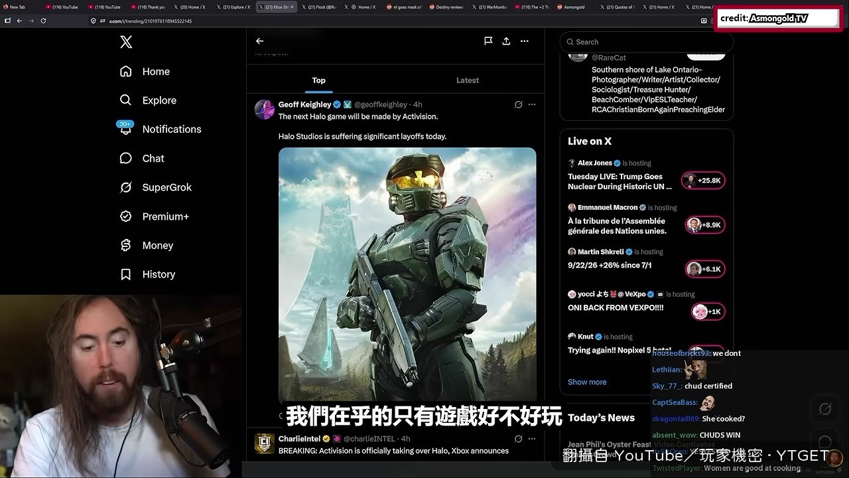This screenshot has height=478, width=849.
Task: Join Emmanuel Macron live with +8.9K listeners
Action: pos(705,225)
